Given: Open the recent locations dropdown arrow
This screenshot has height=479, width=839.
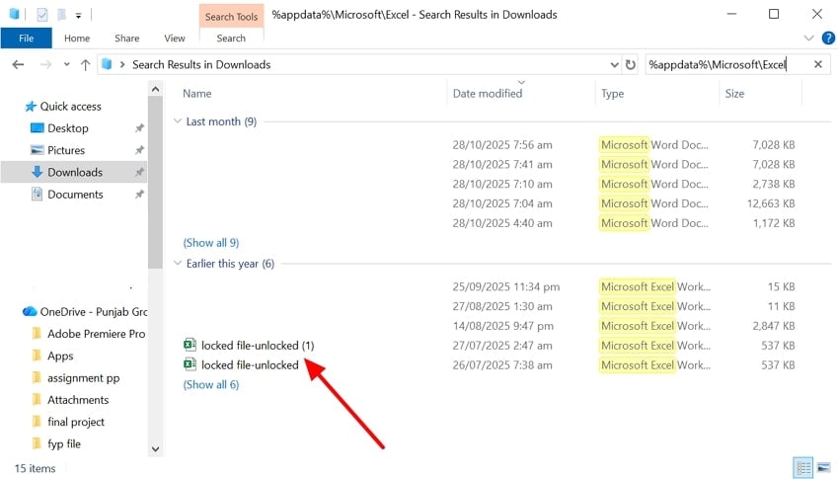Looking at the screenshot, I should click(66, 65).
